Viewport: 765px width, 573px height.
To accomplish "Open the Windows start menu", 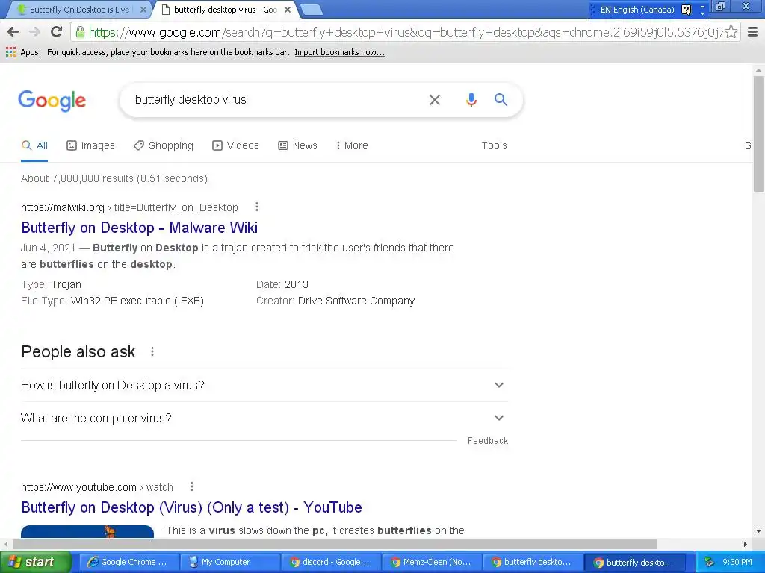I will pos(36,562).
